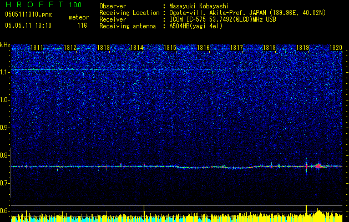Select the observer name Masayuki Kobayashi
349x222 pixels.
pos(199,6)
